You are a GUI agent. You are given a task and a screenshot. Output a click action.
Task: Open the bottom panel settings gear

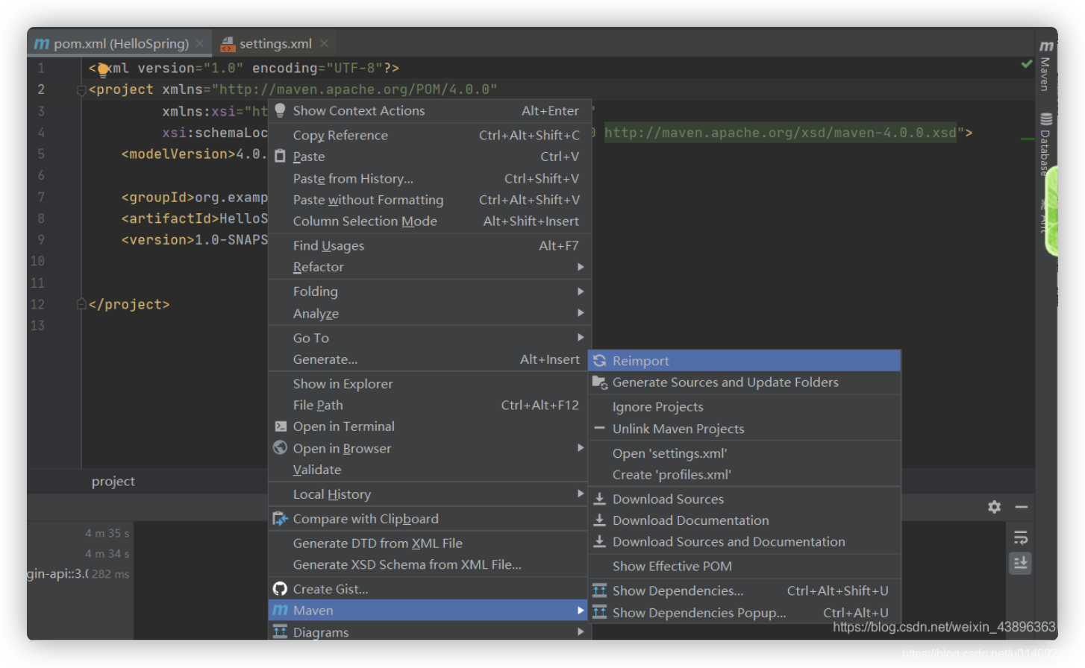click(994, 507)
